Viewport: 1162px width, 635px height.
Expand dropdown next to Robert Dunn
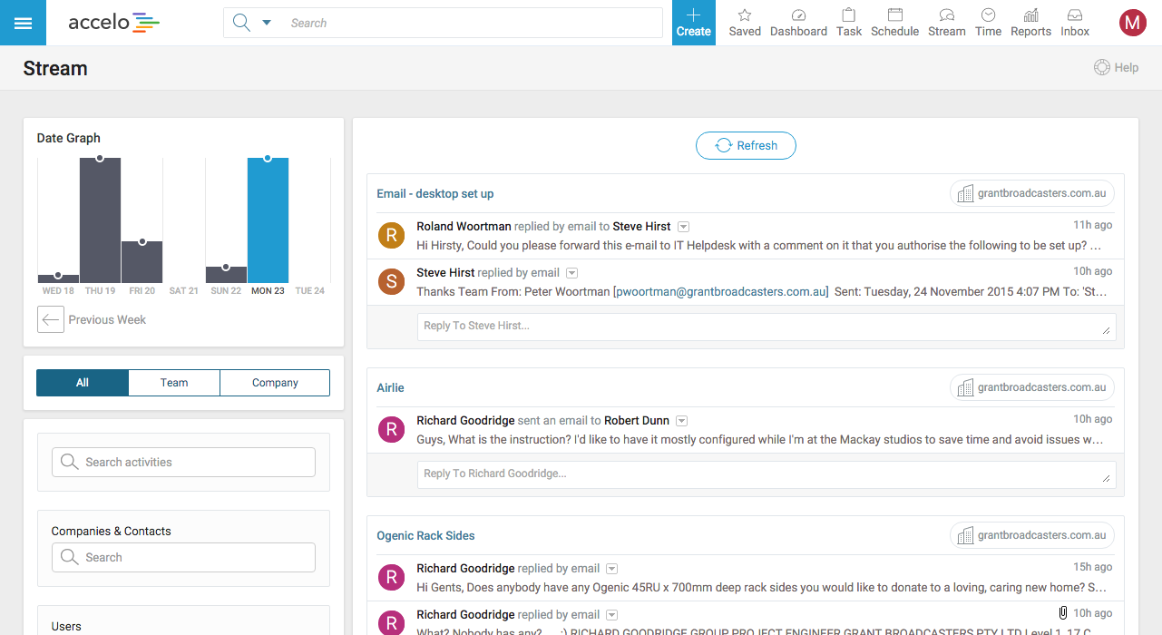(x=682, y=421)
